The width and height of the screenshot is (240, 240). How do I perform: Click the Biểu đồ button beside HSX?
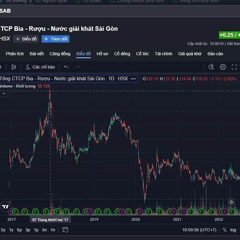[x=26, y=39]
